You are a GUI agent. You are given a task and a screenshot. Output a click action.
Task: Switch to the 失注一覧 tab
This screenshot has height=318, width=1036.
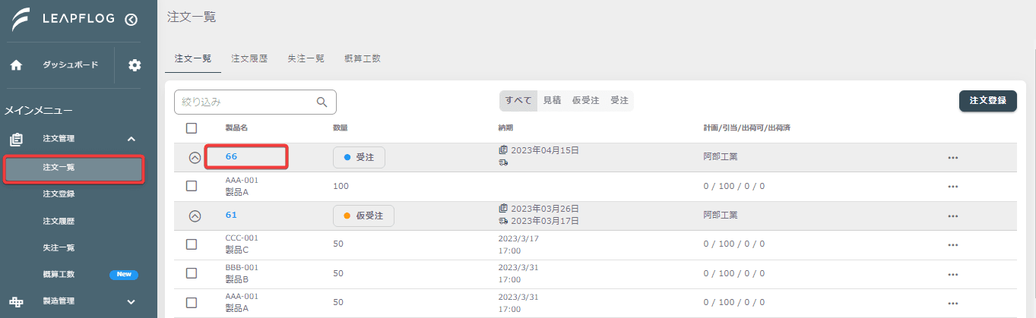click(306, 58)
